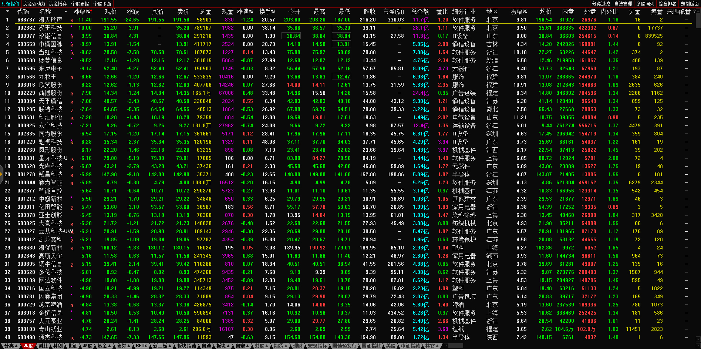Open 分类过滤 filter button
Screen dimensions: 701x349
tap(601, 4)
